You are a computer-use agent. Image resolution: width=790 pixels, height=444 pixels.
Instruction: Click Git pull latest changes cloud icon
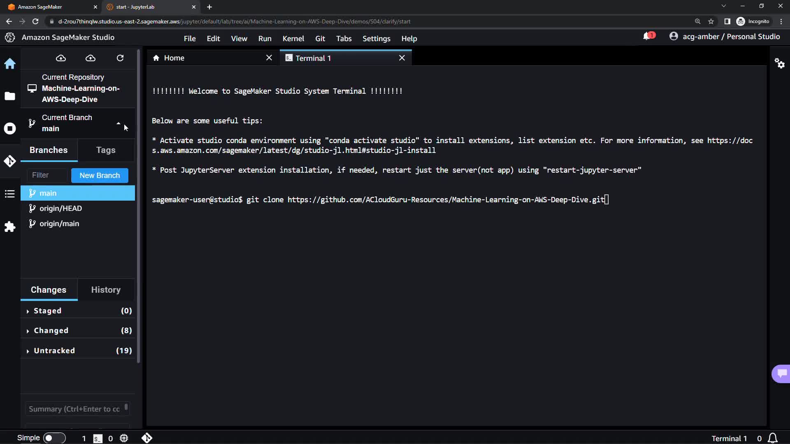[61, 58]
